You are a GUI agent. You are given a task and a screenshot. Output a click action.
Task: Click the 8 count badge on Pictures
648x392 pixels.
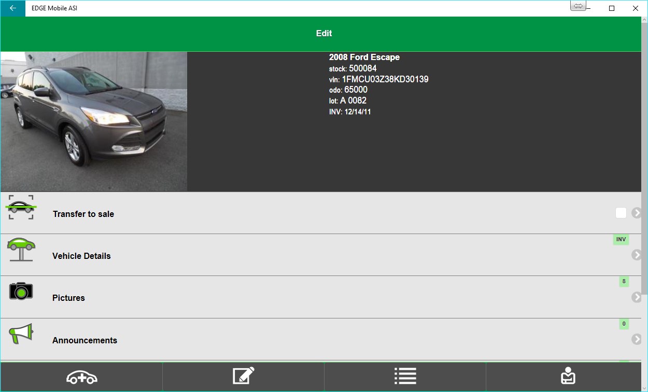point(624,282)
